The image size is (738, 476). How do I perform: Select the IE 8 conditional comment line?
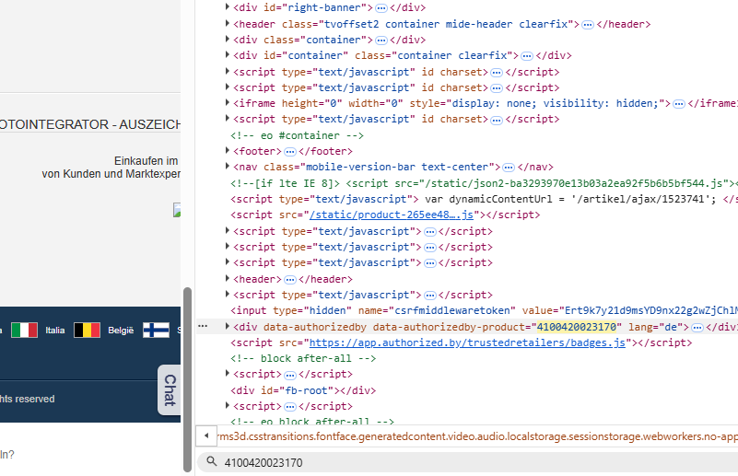click(x=484, y=183)
